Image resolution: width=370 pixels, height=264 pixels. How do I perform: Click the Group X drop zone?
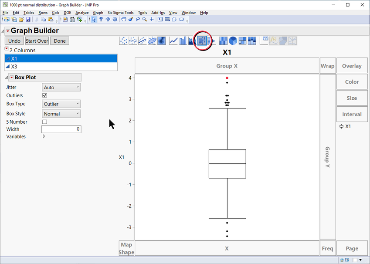click(x=227, y=66)
